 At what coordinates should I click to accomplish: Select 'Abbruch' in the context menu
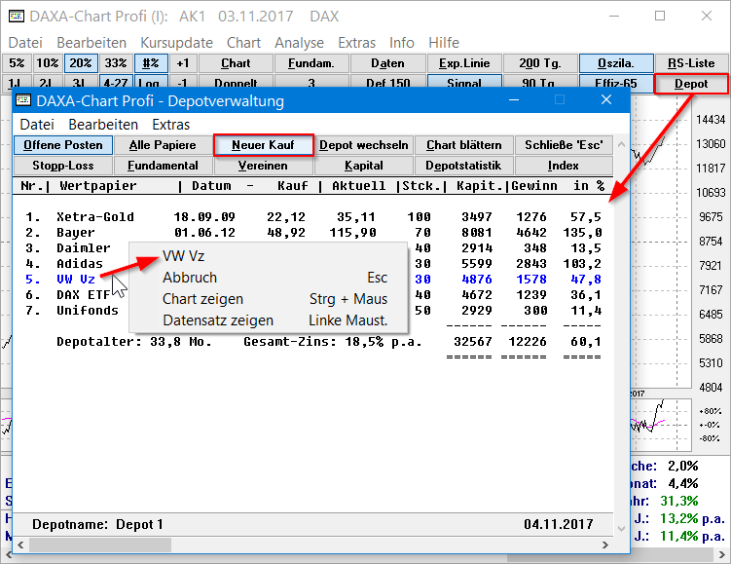(190, 278)
